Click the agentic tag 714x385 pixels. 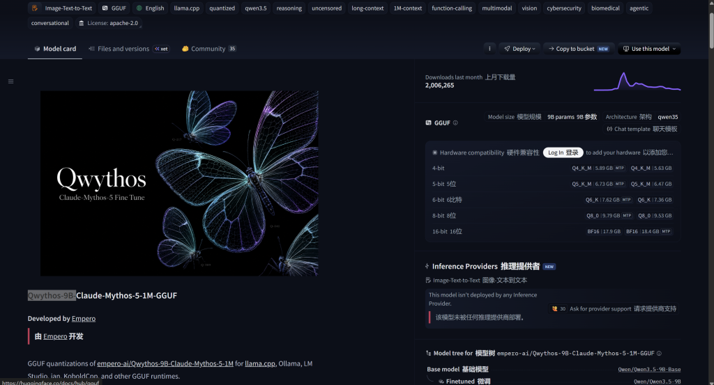point(639,8)
